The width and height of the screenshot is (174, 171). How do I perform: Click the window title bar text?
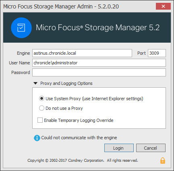pyautogui.click(x=61, y=6)
